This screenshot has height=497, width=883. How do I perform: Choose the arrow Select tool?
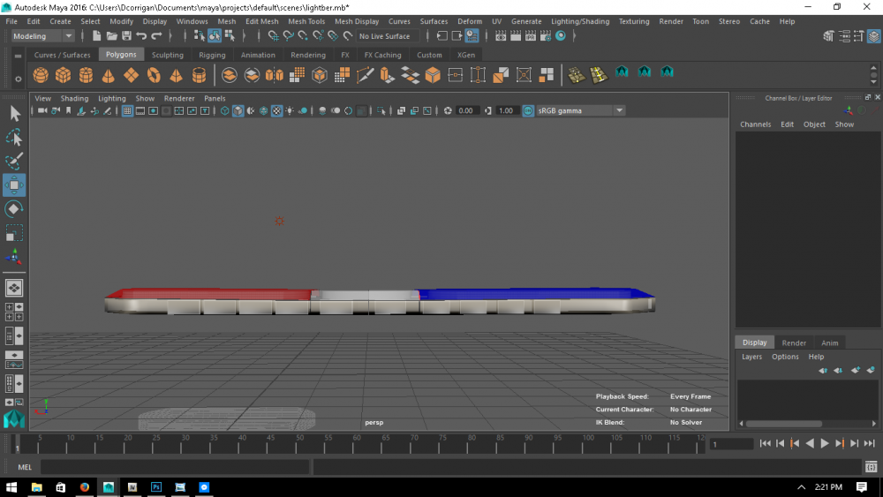tap(14, 114)
